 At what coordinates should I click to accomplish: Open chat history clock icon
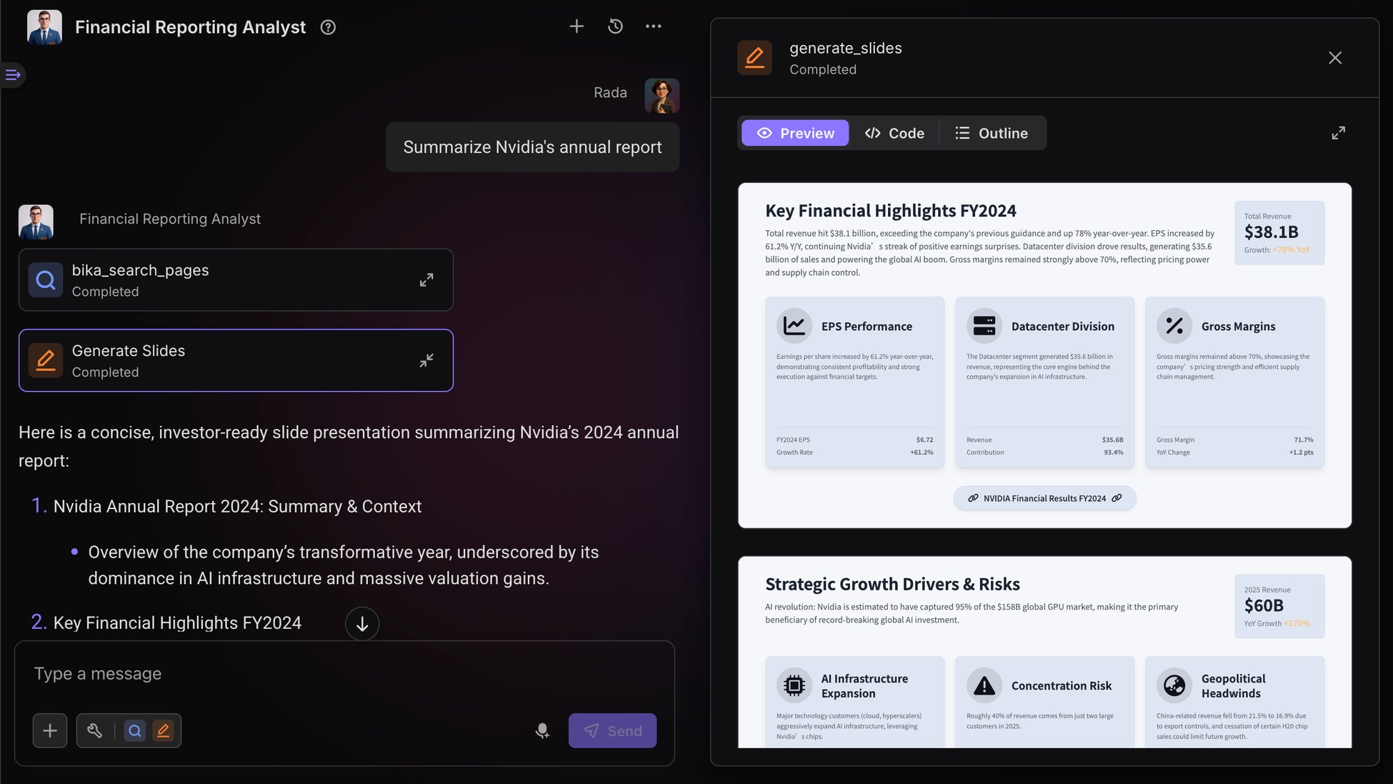[x=615, y=26]
